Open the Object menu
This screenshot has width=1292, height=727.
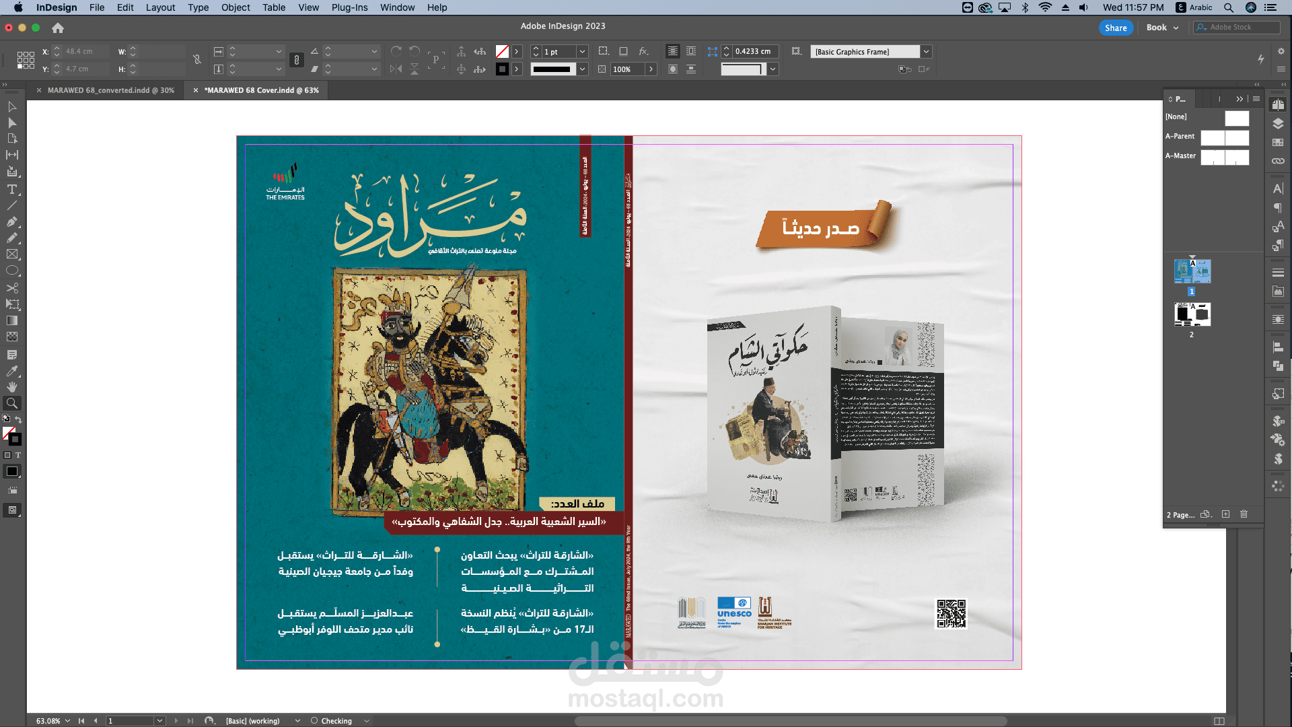[236, 7]
